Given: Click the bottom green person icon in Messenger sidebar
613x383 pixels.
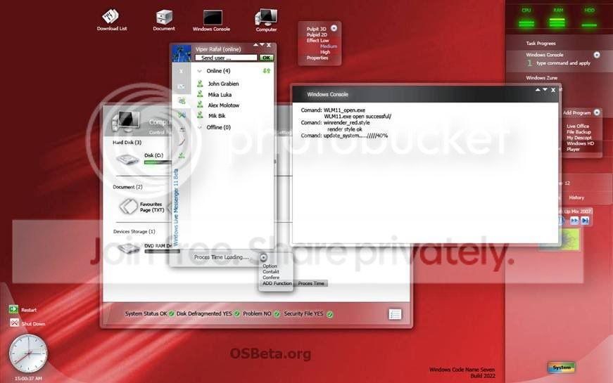Looking at the screenshot, I should click(x=182, y=155).
